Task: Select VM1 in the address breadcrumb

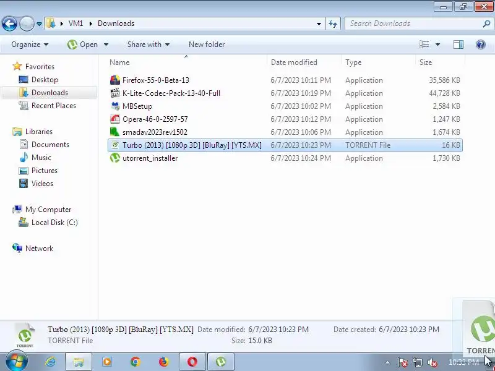Action: click(75, 23)
